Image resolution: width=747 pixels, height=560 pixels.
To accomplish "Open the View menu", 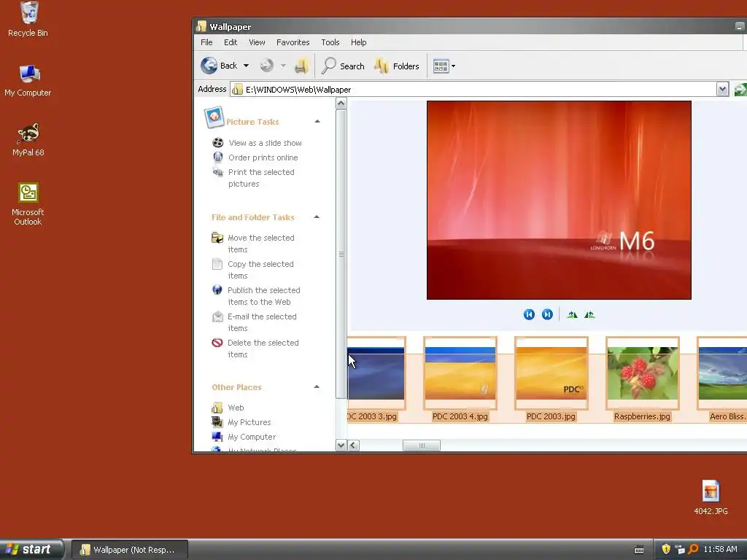I will click(x=257, y=42).
